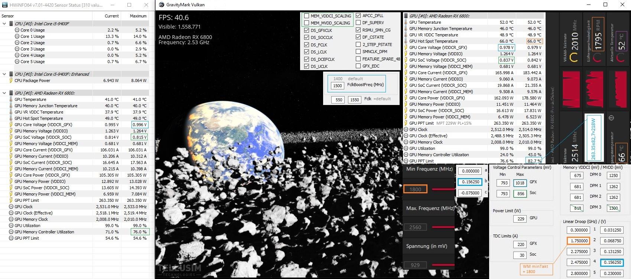Toggle the APCC_DFLL checkbox
The image size is (631, 279).
pos(358,16)
